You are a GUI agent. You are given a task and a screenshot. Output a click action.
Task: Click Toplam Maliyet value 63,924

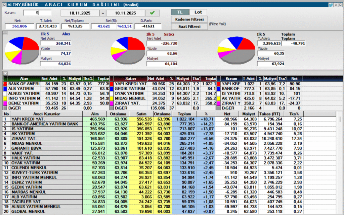click(271, 64)
